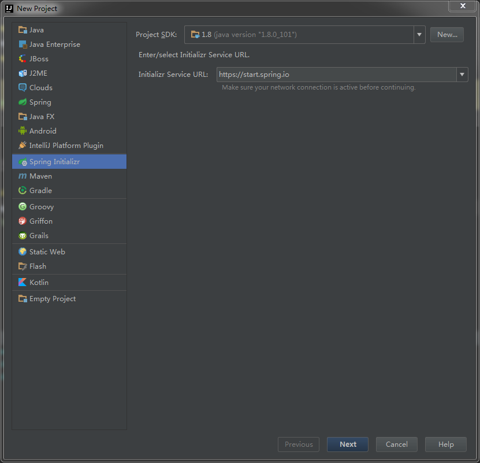Viewport: 480px width, 463px height.
Task: Choose Grails project type
Action: (x=69, y=235)
